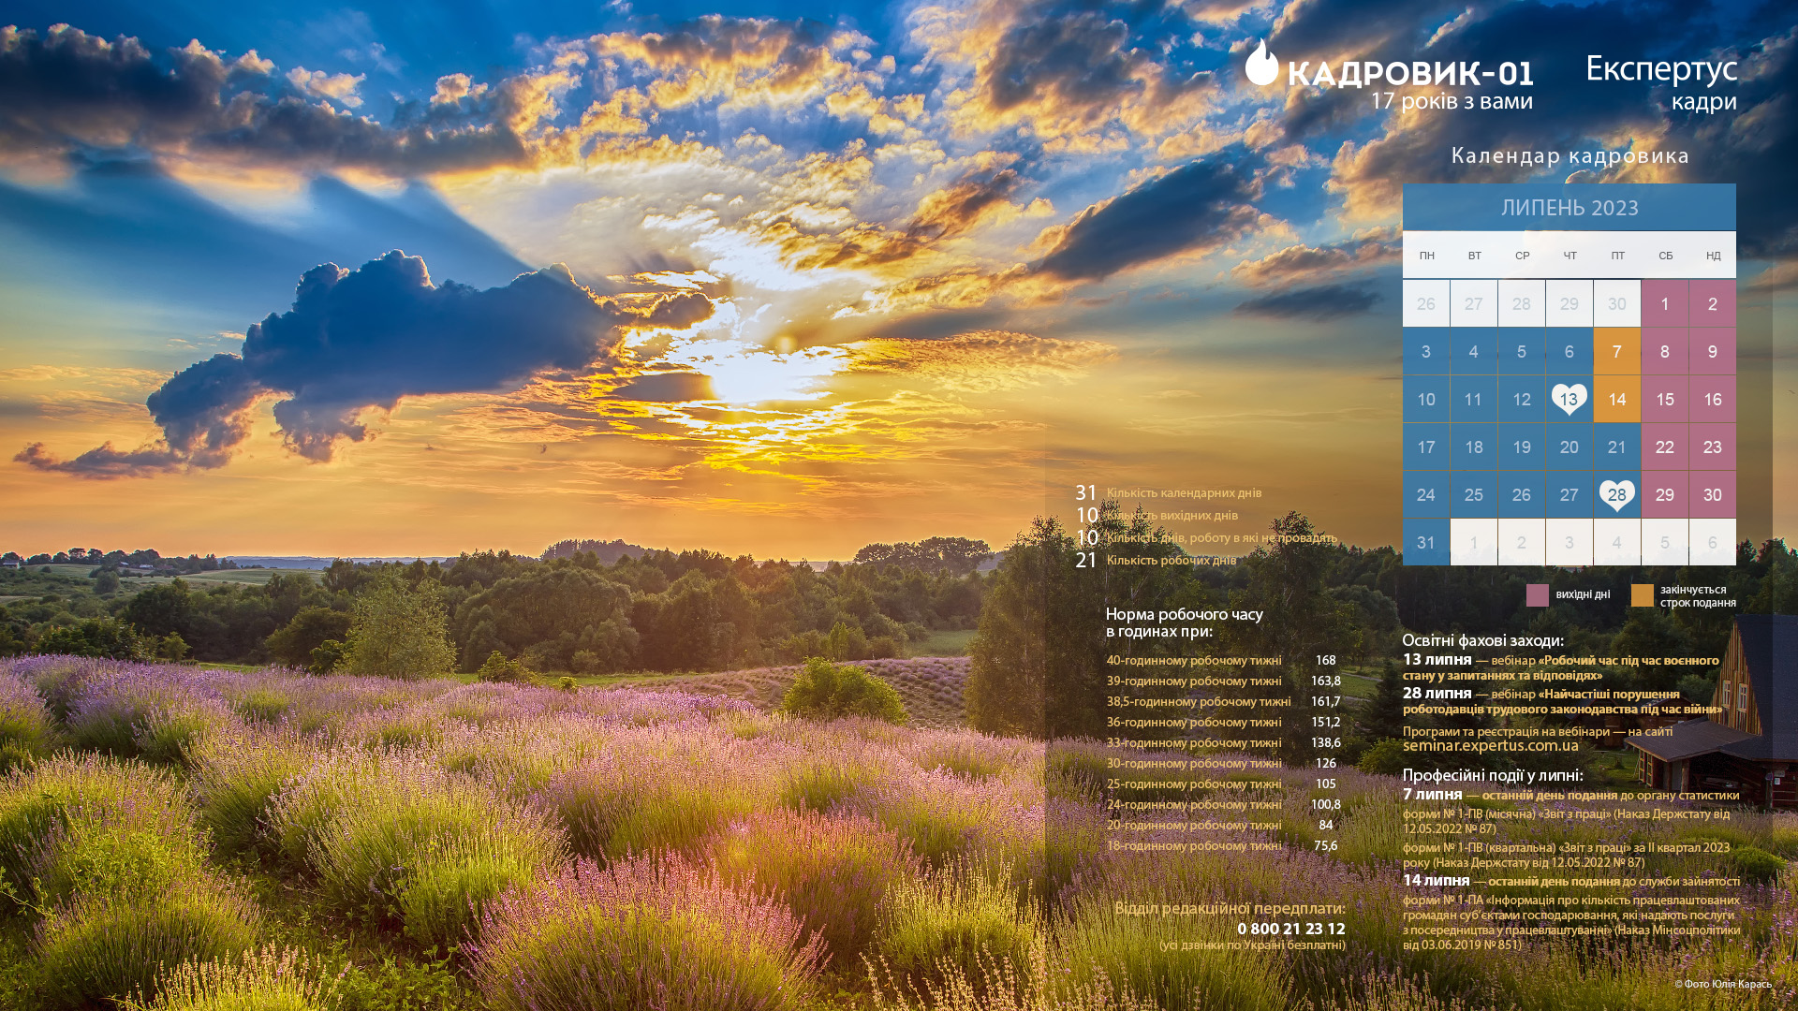Click the 13 липня webinar entry
This screenshot has width=1798, height=1011.
tap(1437, 660)
